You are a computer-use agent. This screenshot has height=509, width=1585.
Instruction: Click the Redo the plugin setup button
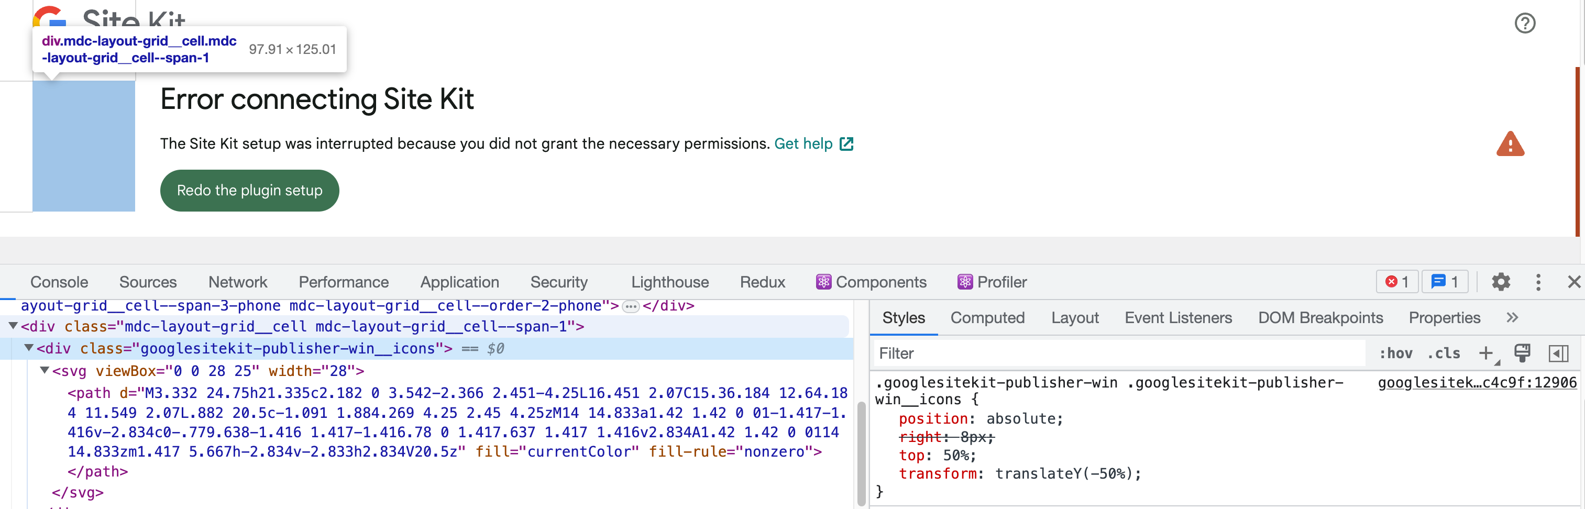pyautogui.click(x=249, y=190)
